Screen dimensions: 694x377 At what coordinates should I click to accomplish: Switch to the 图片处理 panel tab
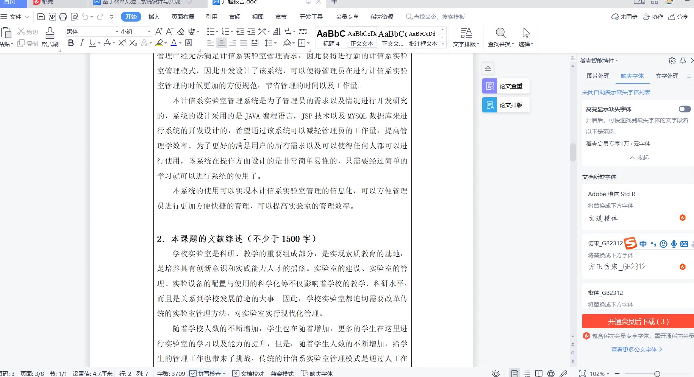[598, 76]
